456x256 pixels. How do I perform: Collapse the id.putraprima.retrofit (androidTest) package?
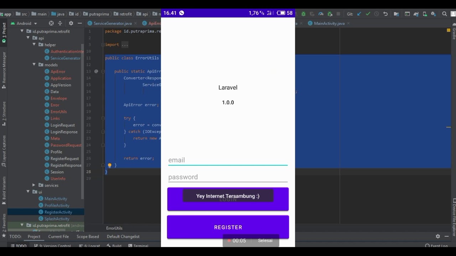tap(22, 225)
